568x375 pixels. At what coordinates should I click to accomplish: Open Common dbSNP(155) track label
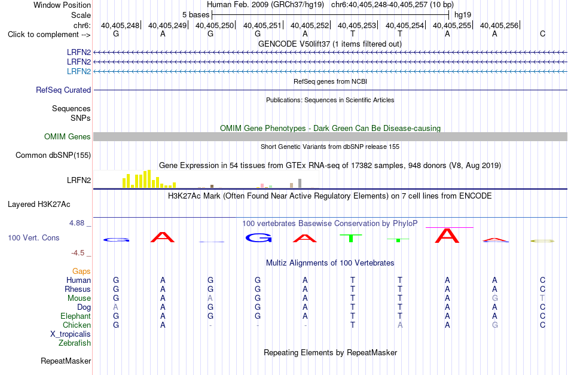coord(53,155)
